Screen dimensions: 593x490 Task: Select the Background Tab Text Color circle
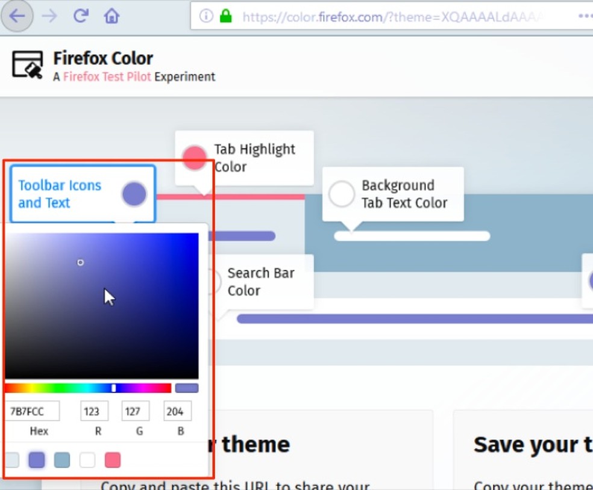click(x=342, y=193)
